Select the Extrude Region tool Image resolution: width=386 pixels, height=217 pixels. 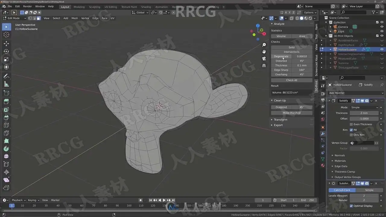click(6, 102)
